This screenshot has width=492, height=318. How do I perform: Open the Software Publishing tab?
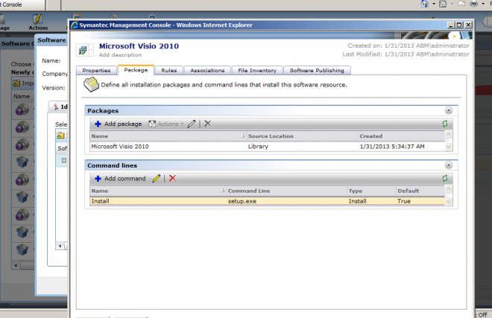pos(317,70)
